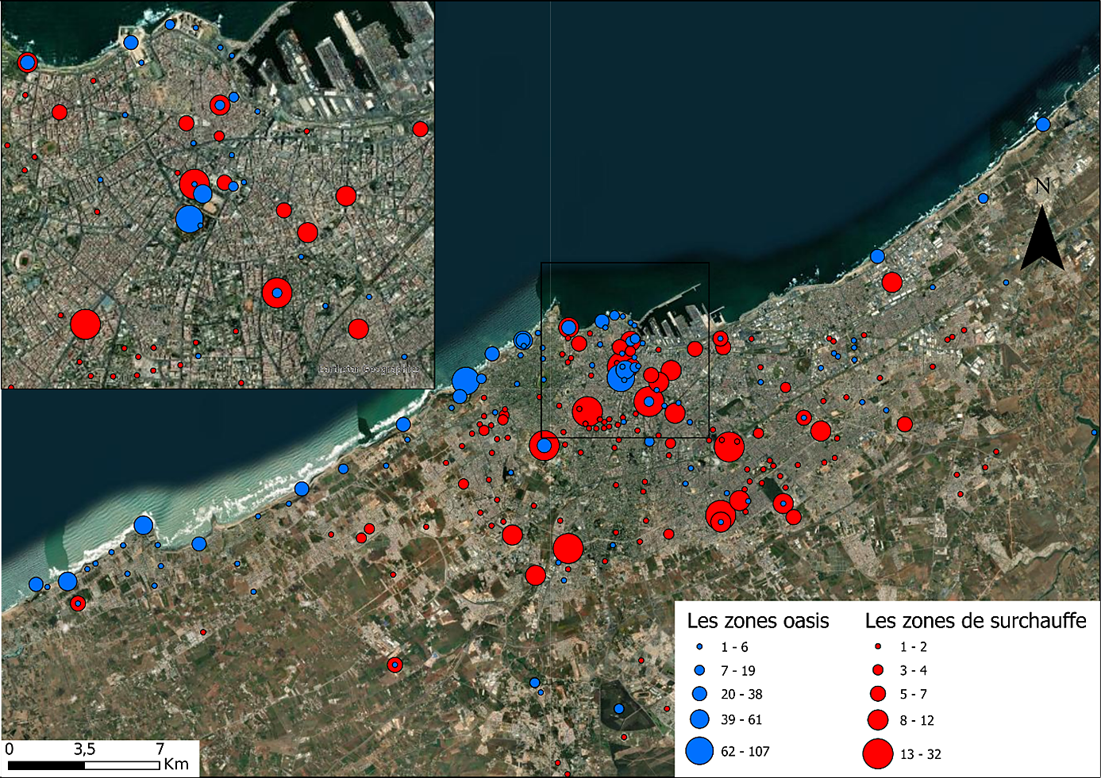This screenshot has height=778, width=1101.
Task: Click the blue 39 - 61 legend symbol
Action: coord(699,719)
